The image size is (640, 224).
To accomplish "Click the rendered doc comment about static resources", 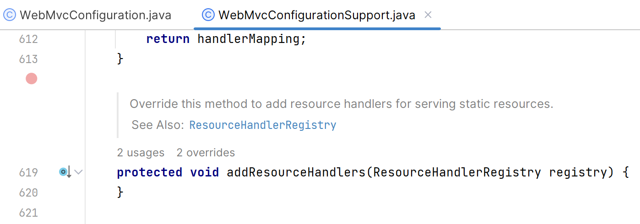I will point(341,104).
